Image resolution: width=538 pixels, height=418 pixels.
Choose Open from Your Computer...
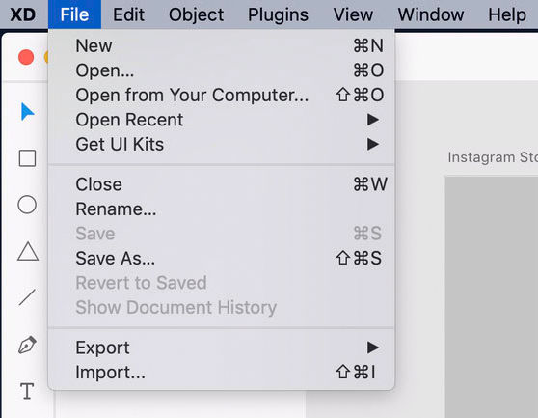[222, 96]
